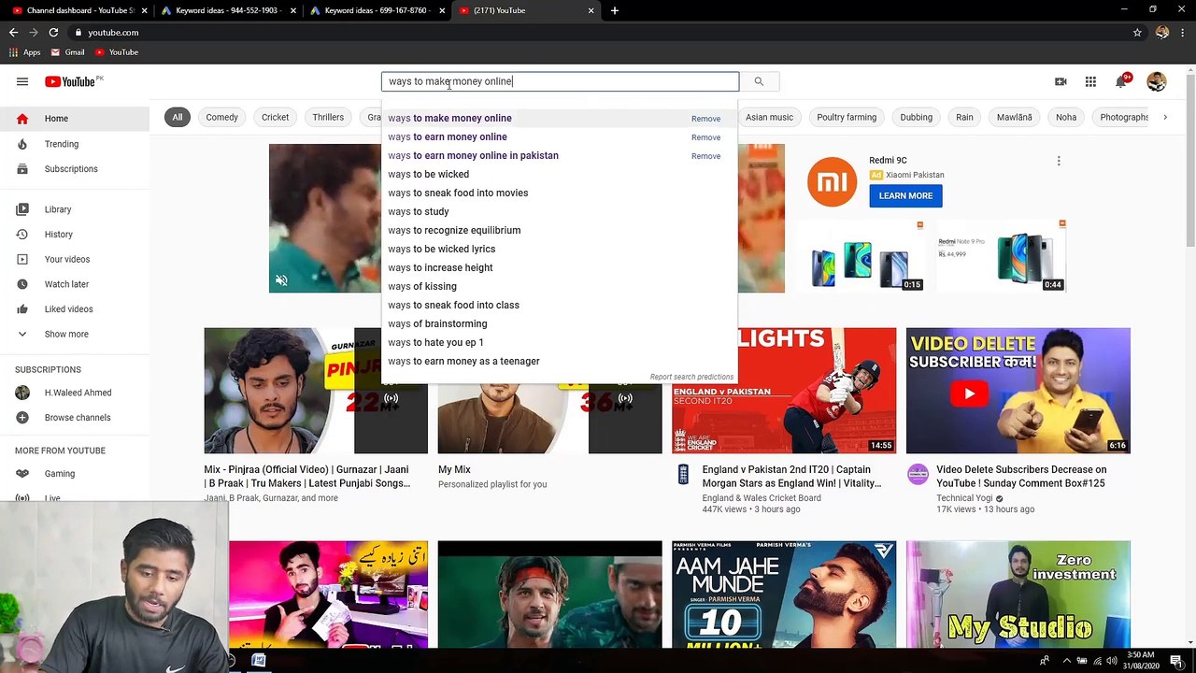Go back with the browser back arrow
This screenshot has height=673, width=1196.
click(13, 32)
